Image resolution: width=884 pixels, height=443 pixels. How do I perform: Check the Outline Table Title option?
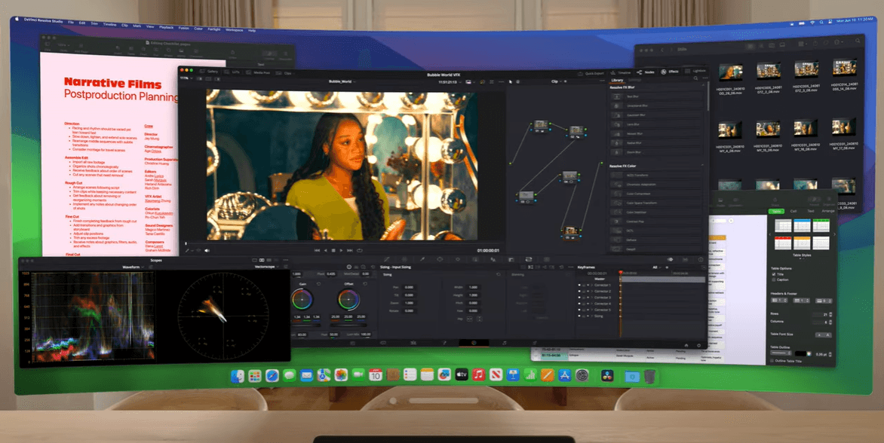click(x=772, y=362)
